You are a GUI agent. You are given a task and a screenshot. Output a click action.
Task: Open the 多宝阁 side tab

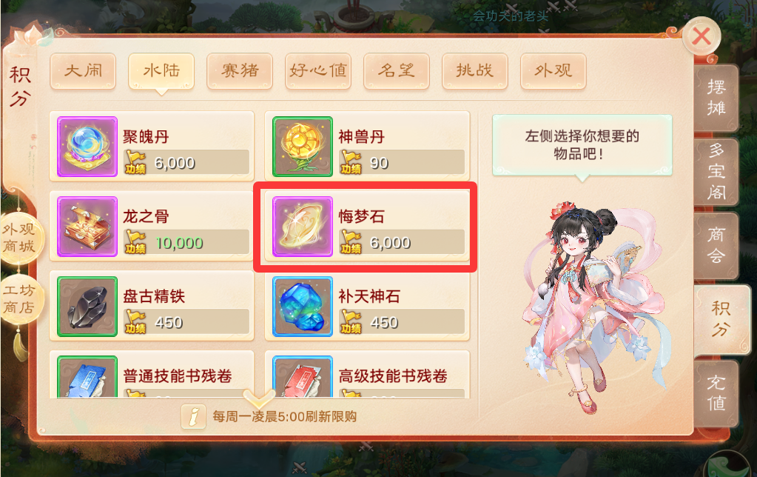coord(716,172)
